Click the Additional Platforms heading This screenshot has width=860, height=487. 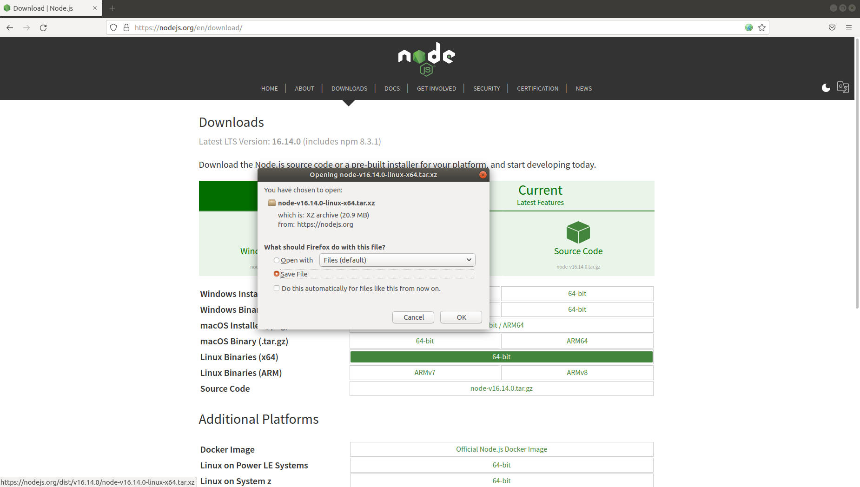point(258,419)
